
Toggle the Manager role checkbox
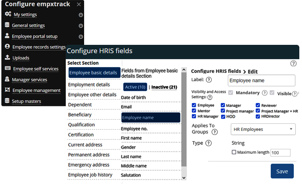point(223,105)
